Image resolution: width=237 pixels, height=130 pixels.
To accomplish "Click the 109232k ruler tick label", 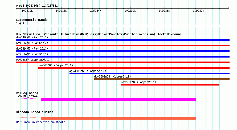I will point(27,11).
